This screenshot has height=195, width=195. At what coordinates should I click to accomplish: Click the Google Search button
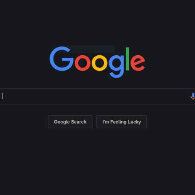point(70,122)
